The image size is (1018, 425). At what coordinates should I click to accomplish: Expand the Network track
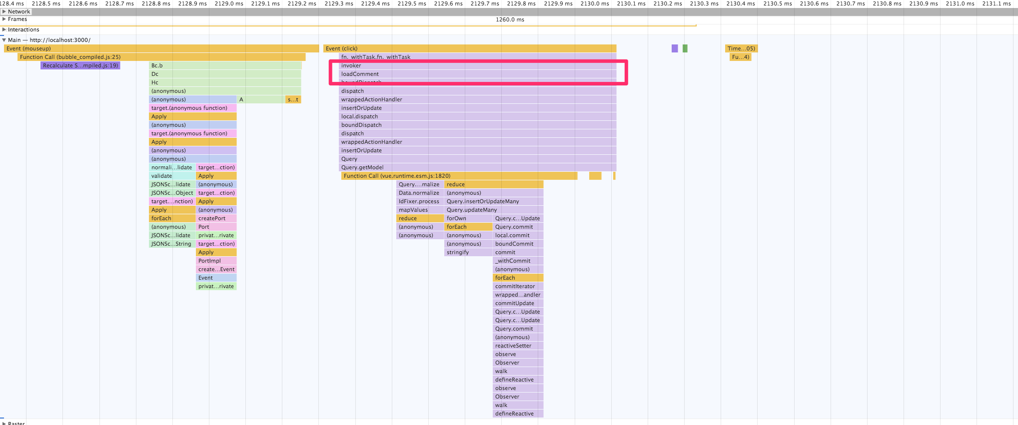tap(4, 11)
